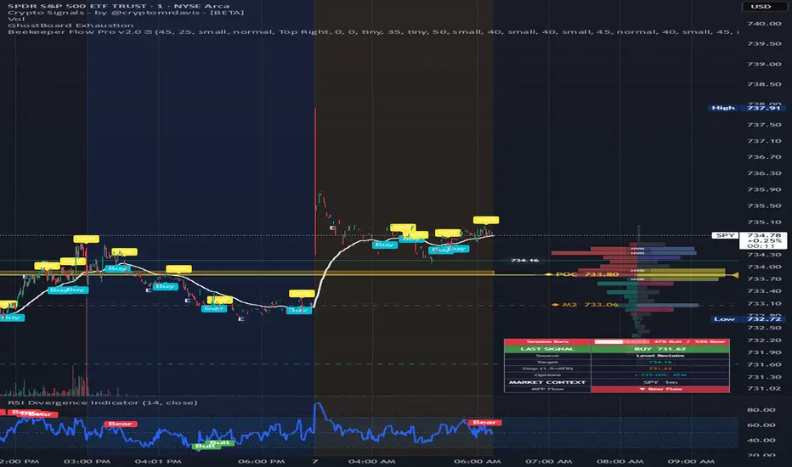Image resolution: width=792 pixels, height=467 pixels.
Task: Click the 80.00 RSI scale label
Action: 761,410
